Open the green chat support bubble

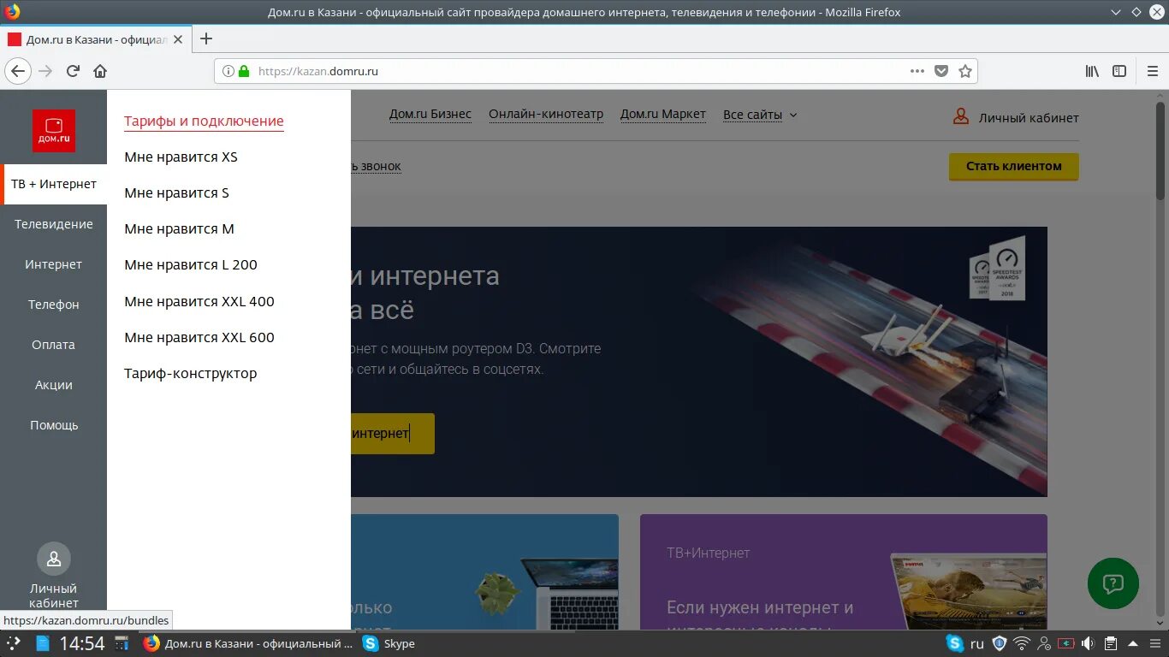(x=1113, y=583)
